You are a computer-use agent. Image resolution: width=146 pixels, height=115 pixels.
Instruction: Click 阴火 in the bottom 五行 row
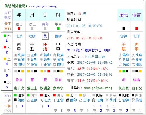(x=60, y=95)
